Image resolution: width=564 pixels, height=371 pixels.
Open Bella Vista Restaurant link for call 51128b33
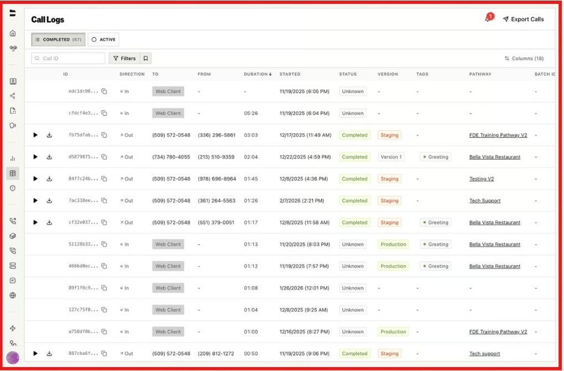(495, 244)
